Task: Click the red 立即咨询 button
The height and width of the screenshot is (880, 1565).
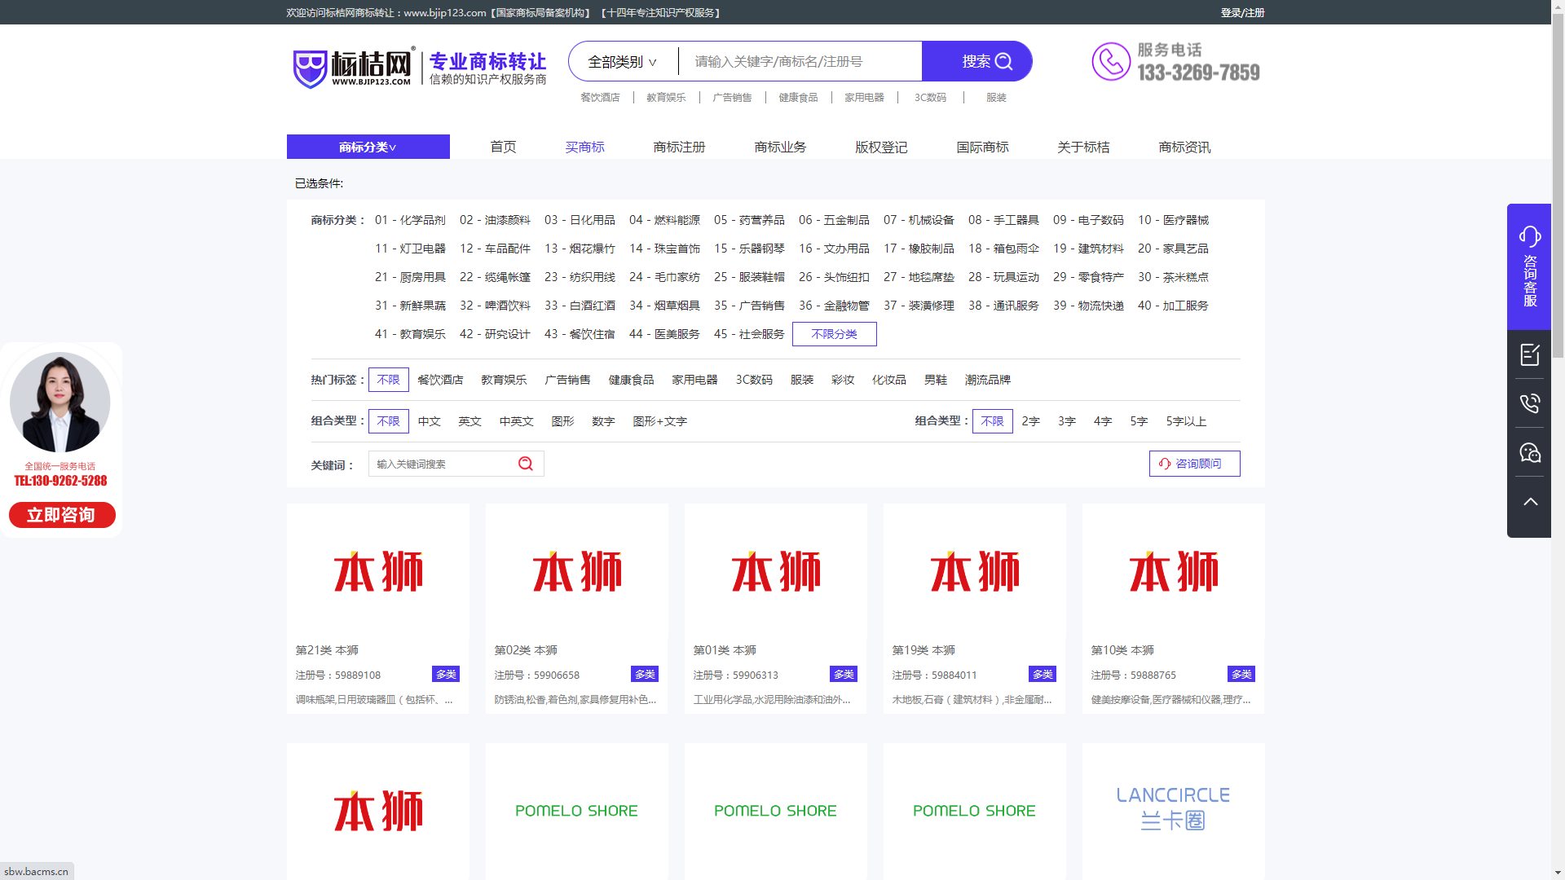Action: pyautogui.click(x=62, y=515)
